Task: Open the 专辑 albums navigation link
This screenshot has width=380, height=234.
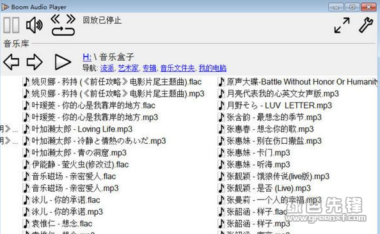Action: [x=149, y=68]
